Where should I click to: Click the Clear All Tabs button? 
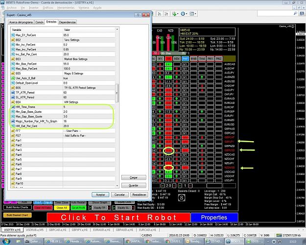(x=43, y=208)
